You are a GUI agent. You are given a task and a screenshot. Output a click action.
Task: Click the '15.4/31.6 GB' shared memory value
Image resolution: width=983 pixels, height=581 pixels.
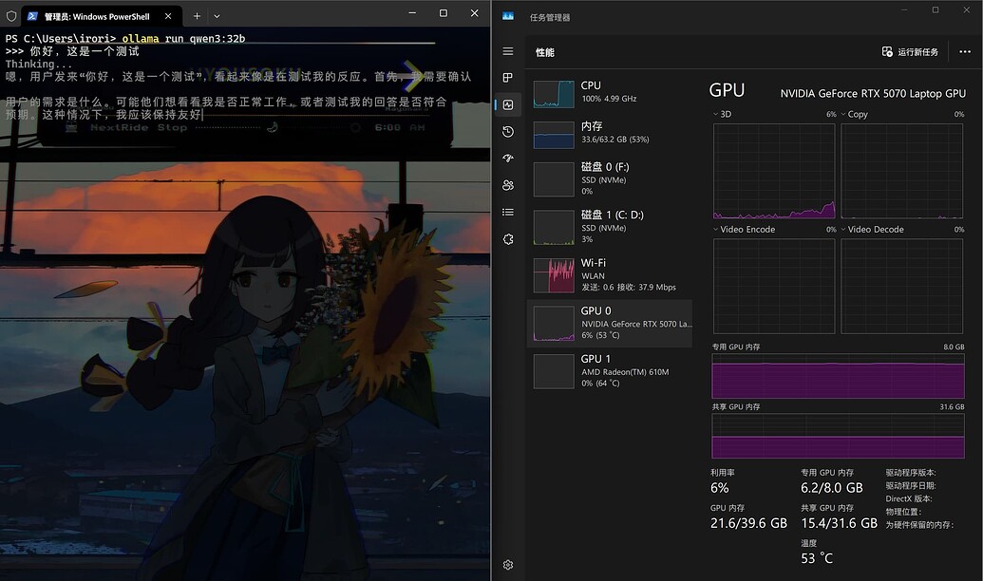pyautogui.click(x=839, y=523)
